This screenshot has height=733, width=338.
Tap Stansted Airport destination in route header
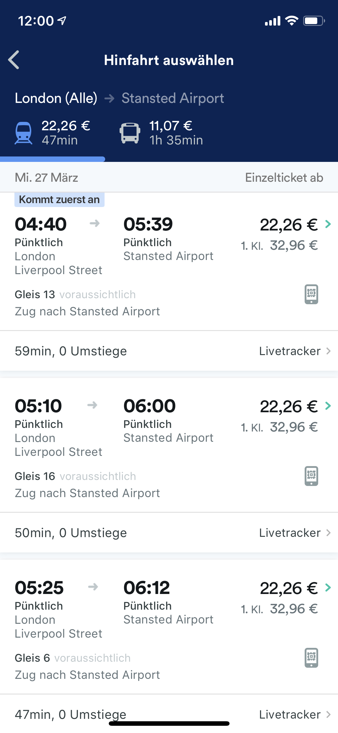173,98
